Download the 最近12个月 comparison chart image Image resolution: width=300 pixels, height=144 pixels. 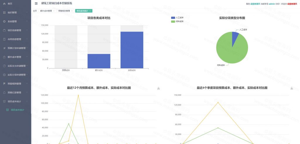pyautogui.click(x=158, y=88)
